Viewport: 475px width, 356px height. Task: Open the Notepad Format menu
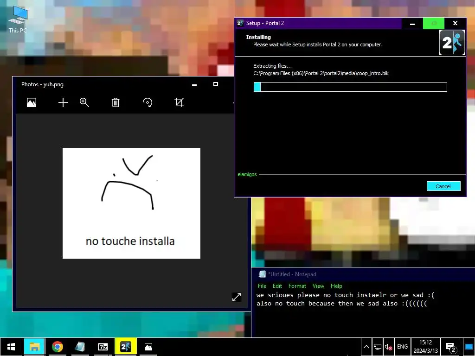(297, 286)
